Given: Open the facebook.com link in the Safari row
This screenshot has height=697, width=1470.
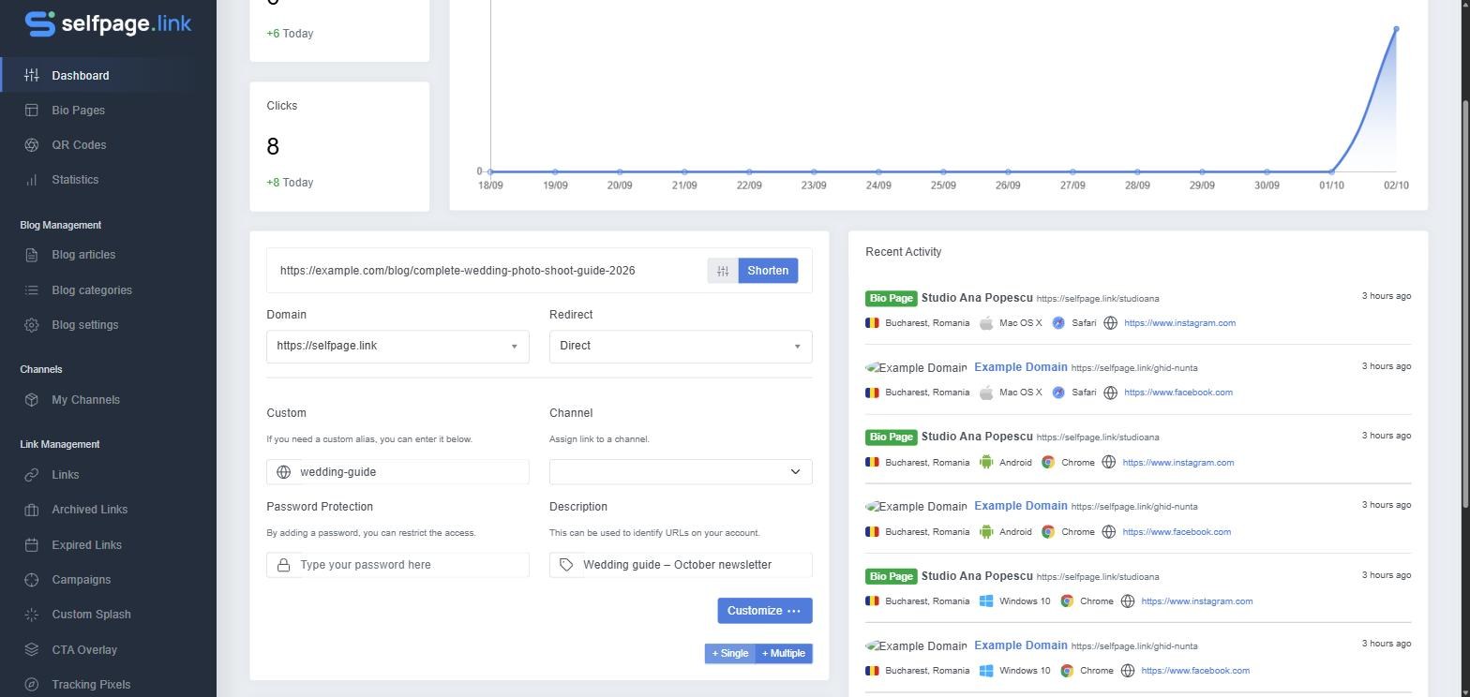Looking at the screenshot, I should [x=1178, y=393].
